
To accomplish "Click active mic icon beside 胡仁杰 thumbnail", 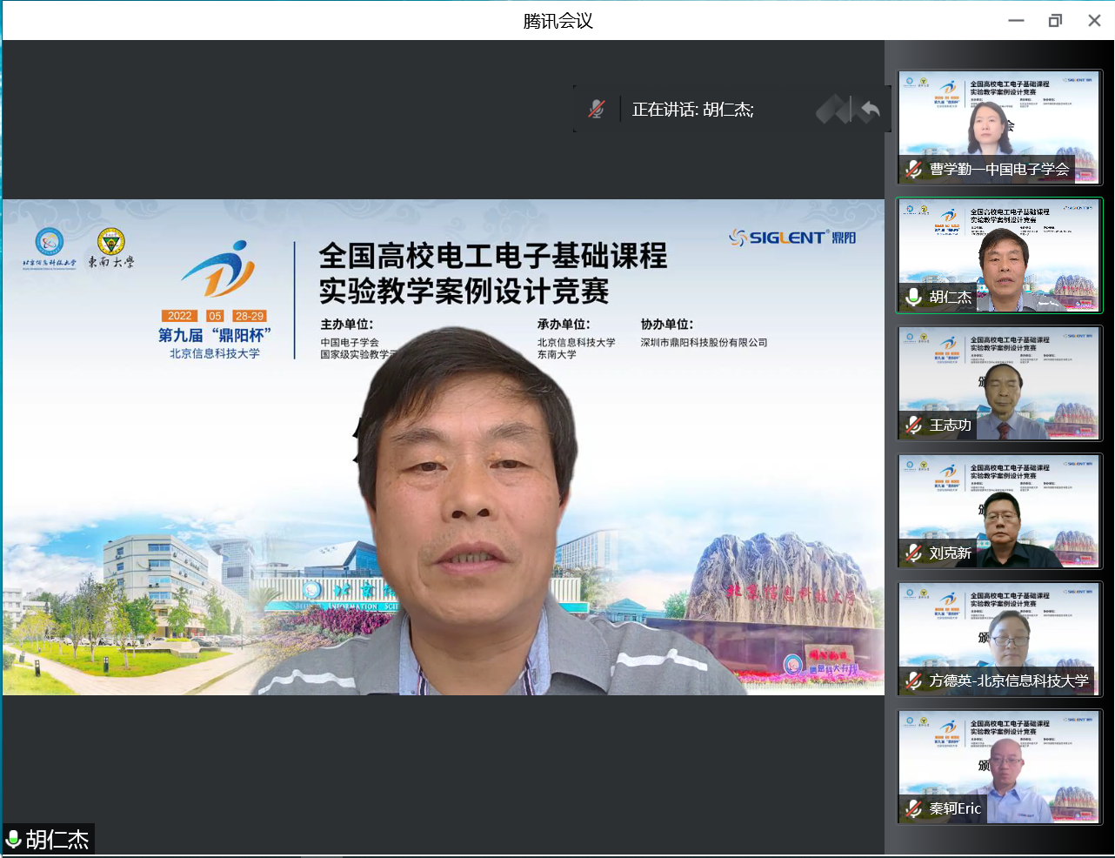I will (x=913, y=298).
